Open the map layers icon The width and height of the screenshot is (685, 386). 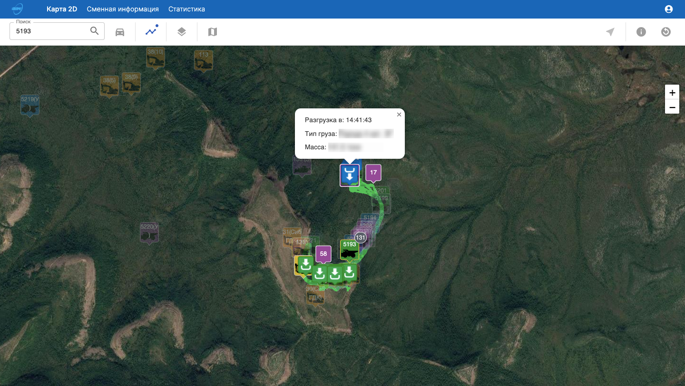pyautogui.click(x=182, y=32)
